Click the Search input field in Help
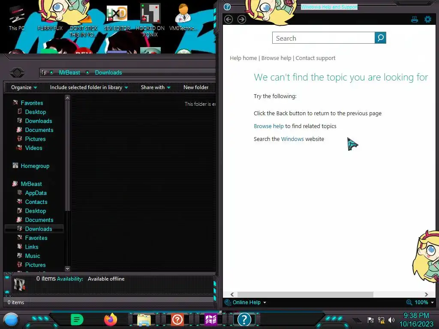This screenshot has width=439, height=329. click(x=323, y=38)
